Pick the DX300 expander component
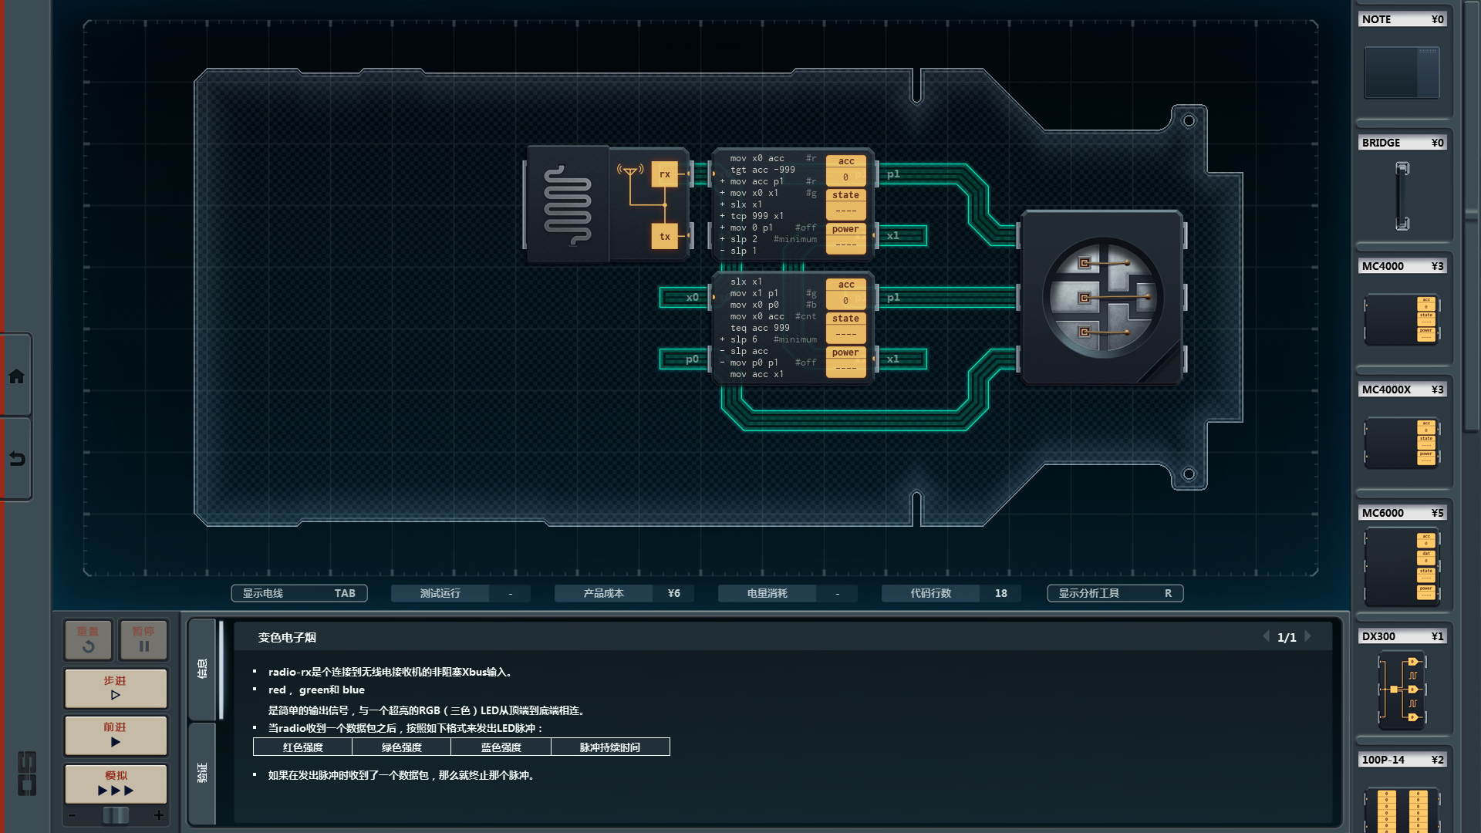The image size is (1481, 833). click(x=1402, y=689)
